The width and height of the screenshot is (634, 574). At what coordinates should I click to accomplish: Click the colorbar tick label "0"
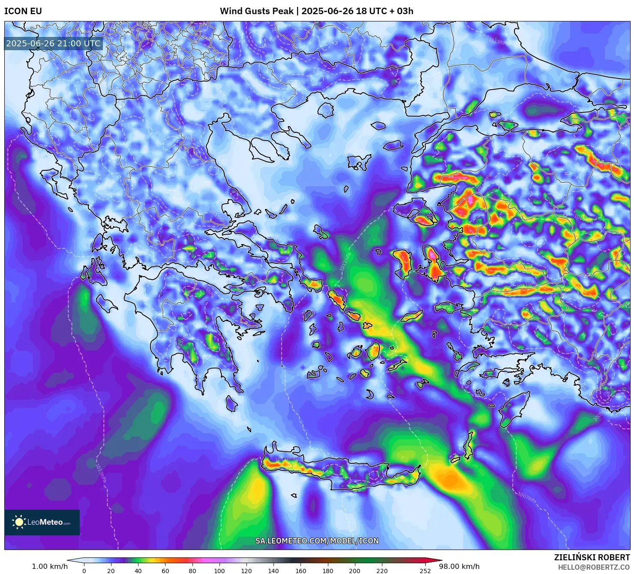click(84, 571)
